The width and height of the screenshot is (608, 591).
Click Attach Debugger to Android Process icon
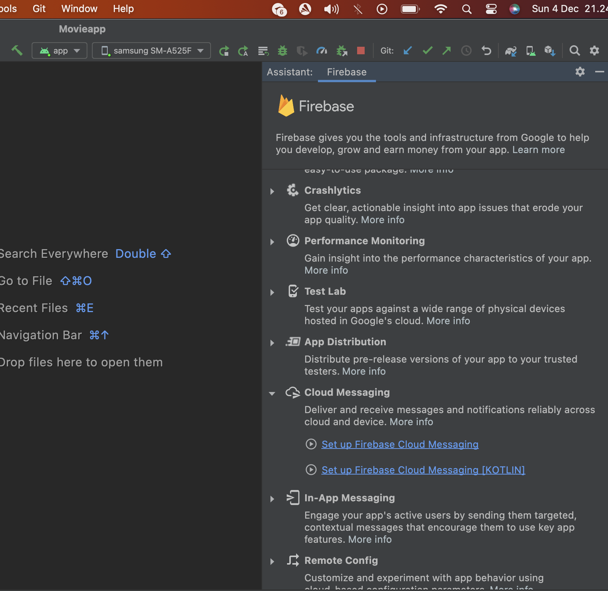[342, 51]
